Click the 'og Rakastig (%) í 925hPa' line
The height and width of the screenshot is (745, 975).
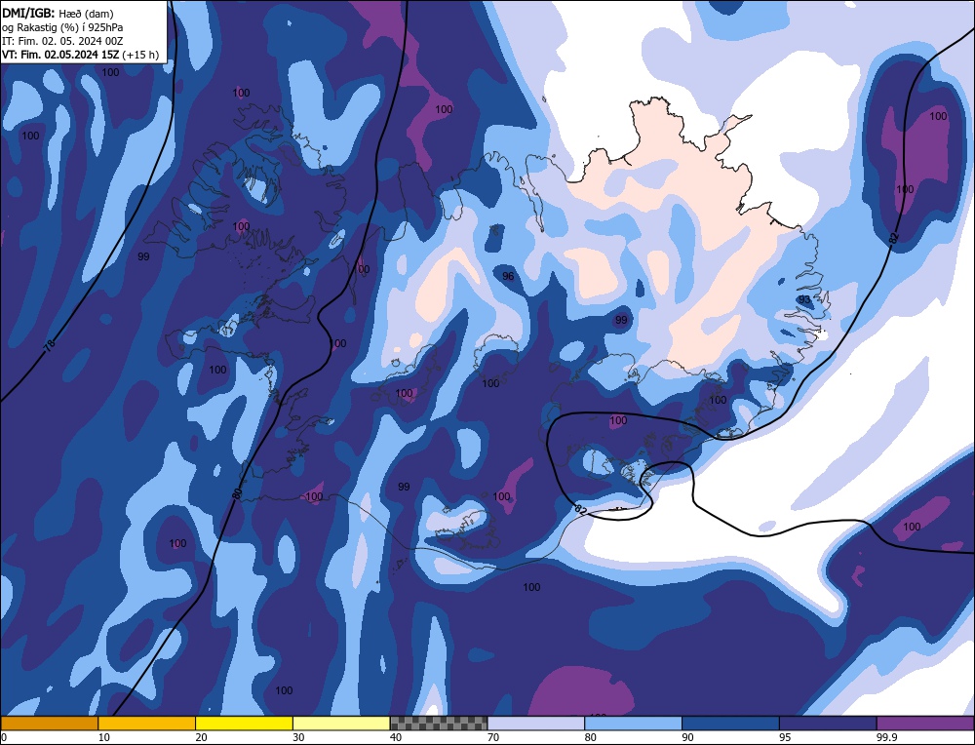(x=62, y=27)
